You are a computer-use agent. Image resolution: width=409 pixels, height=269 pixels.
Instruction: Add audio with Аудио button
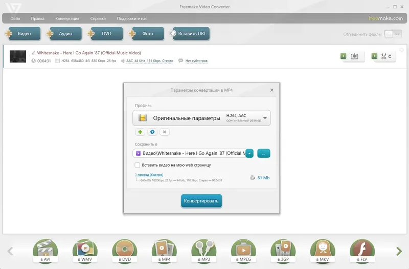tap(64, 33)
